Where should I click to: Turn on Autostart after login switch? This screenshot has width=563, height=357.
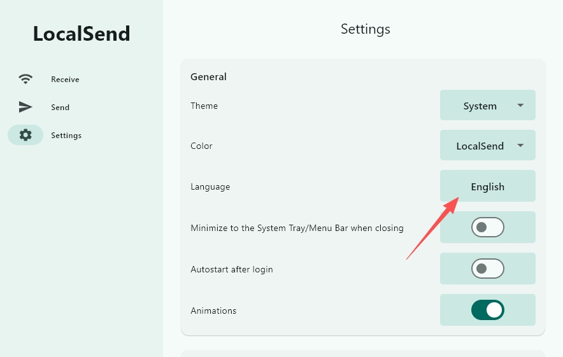(488, 269)
